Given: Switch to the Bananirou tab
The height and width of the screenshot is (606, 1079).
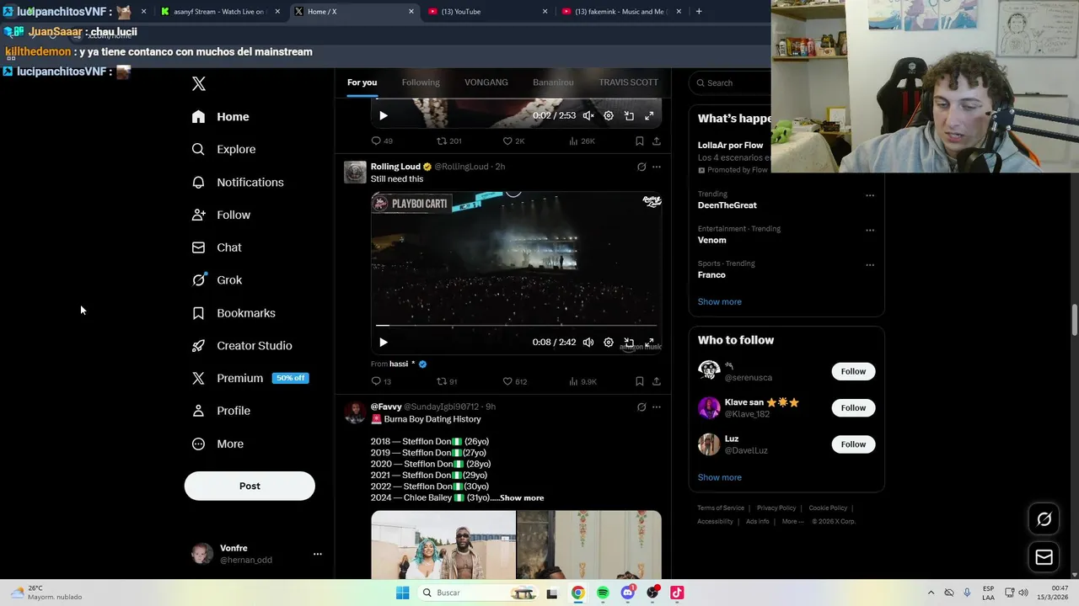Looking at the screenshot, I should 553,82.
